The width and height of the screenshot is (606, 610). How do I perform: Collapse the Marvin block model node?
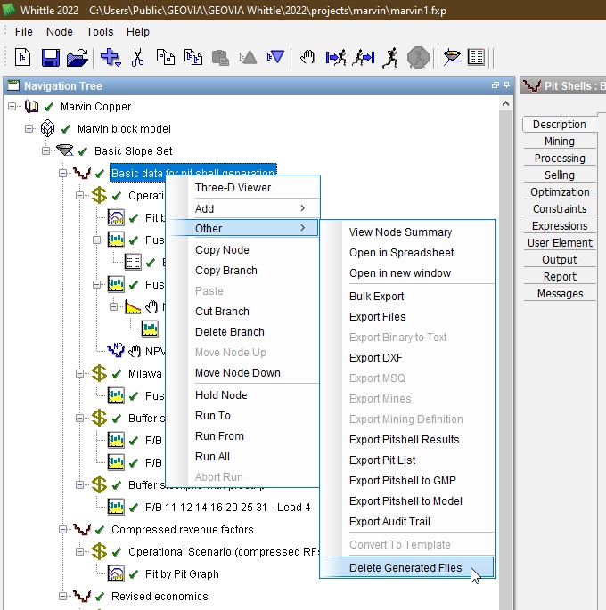[29, 128]
